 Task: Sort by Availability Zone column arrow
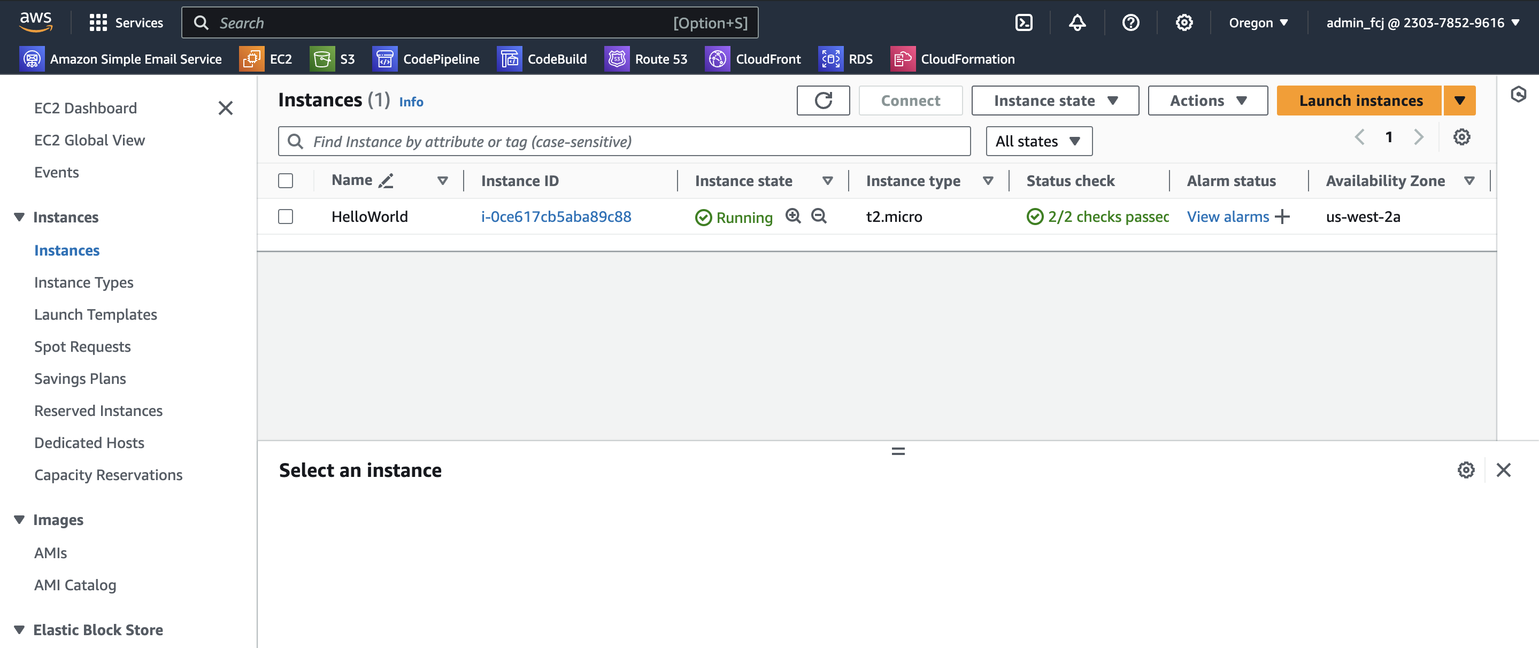click(1468, 180)
